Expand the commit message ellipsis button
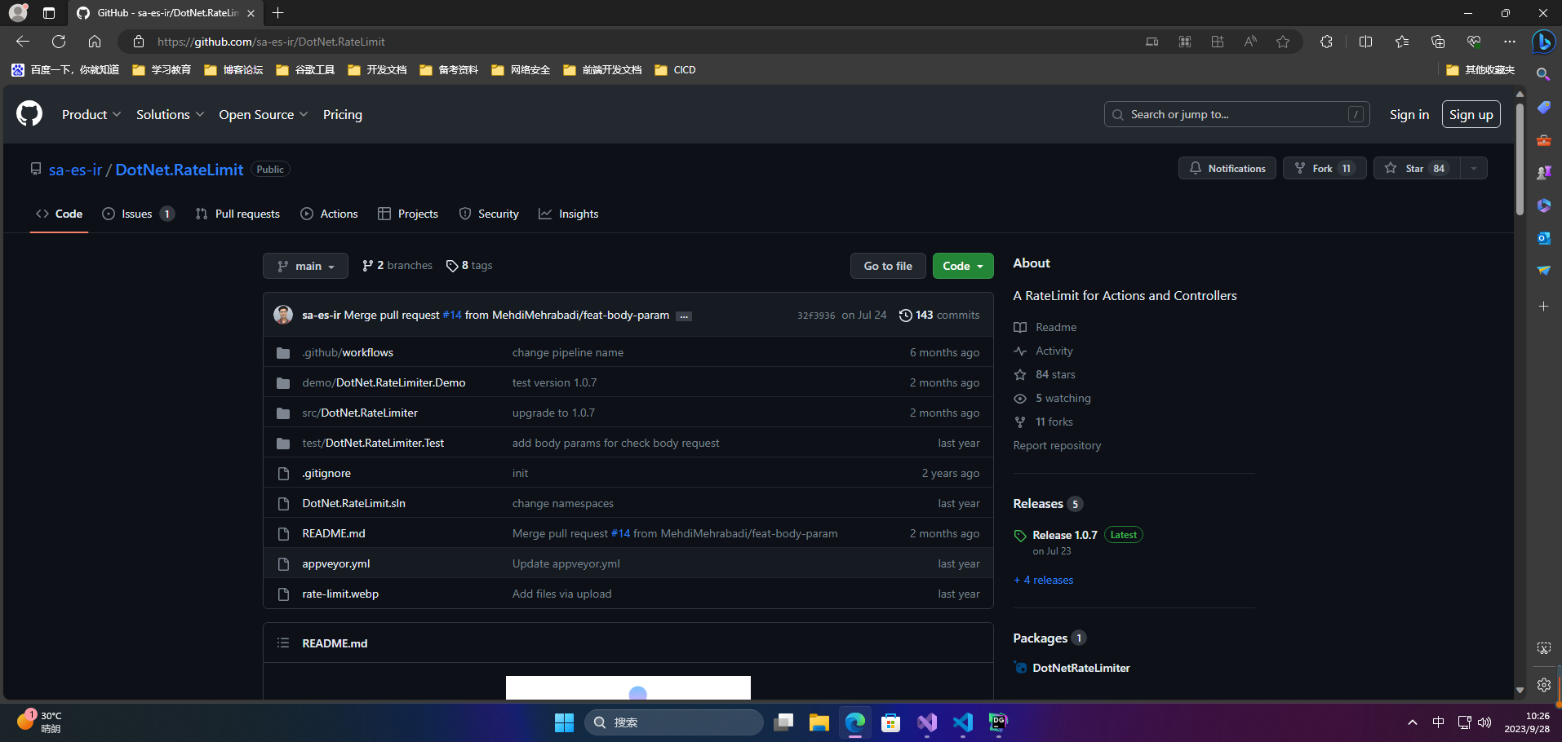 (684, 316)
